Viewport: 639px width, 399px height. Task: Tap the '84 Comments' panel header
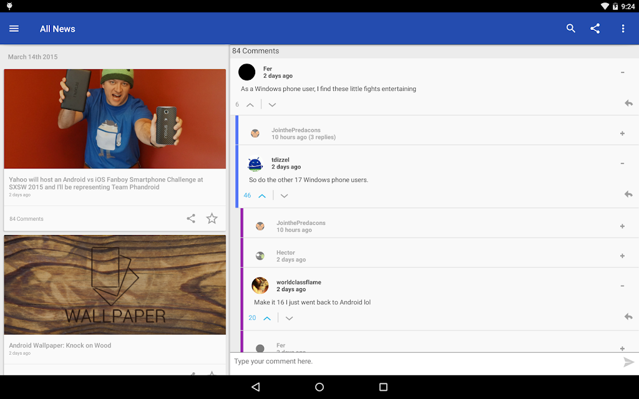click(x=255, y=51)
